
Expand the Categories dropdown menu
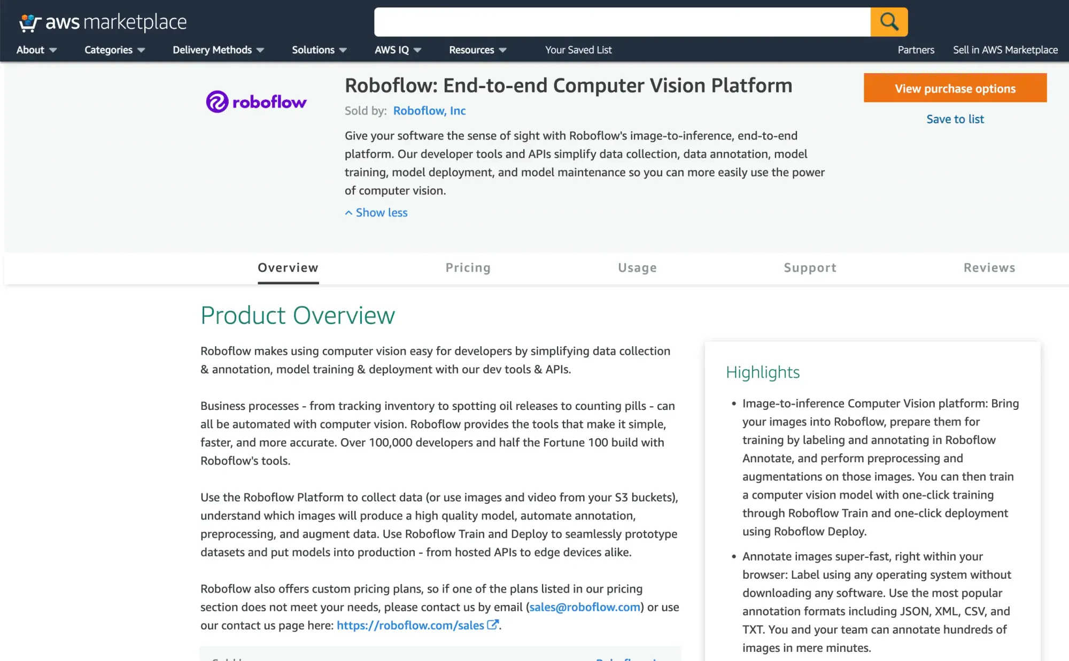pos(114,50)
